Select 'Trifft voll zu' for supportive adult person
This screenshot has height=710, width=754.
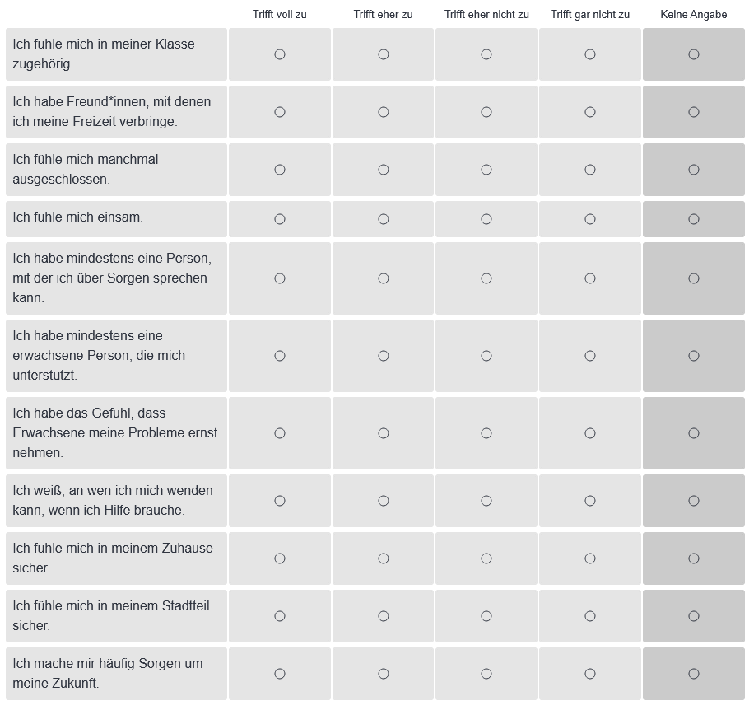click(280, 356)
